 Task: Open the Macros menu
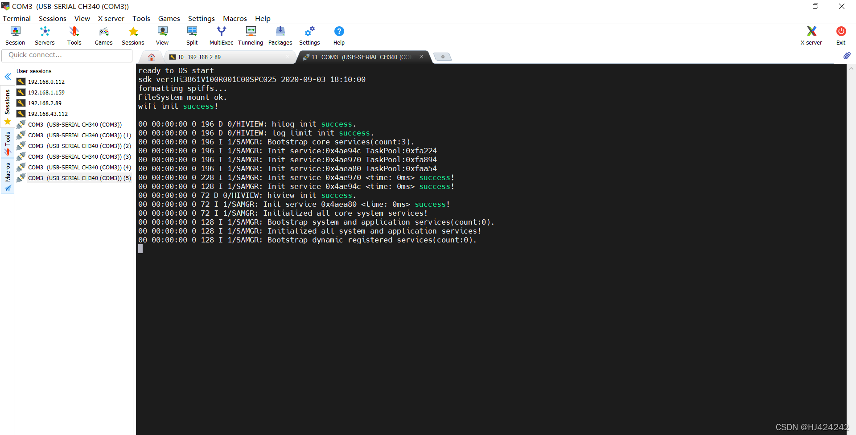235,18
